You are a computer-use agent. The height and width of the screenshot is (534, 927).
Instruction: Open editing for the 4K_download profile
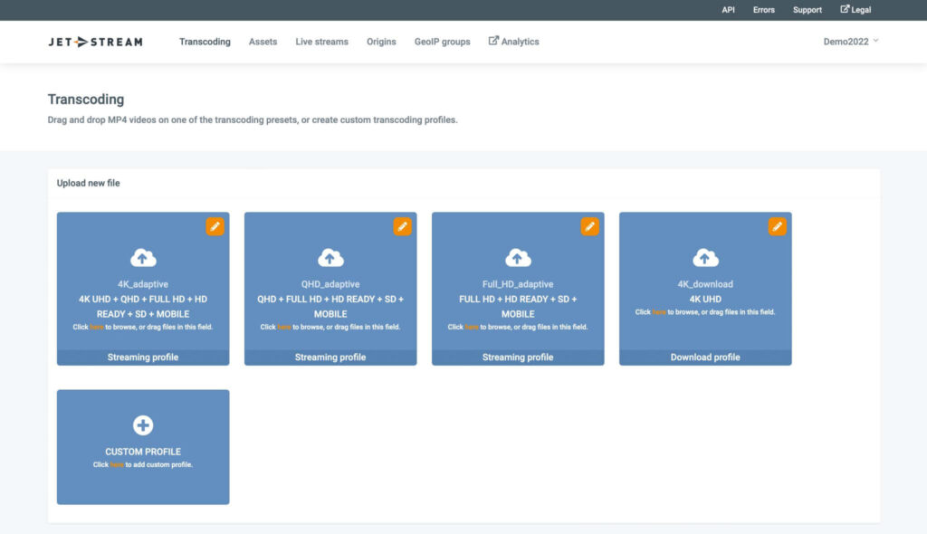777,226
